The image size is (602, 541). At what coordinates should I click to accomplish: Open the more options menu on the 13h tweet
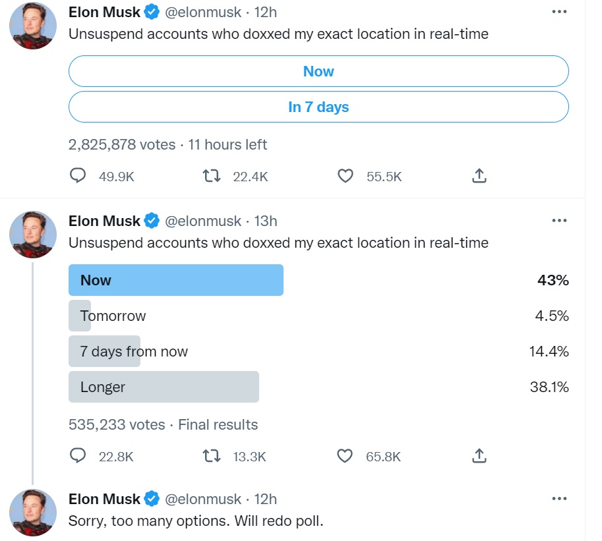559,220
